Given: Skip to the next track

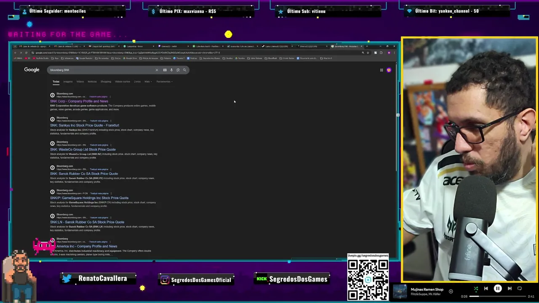Looking at the screenshot, I should 510,289.
